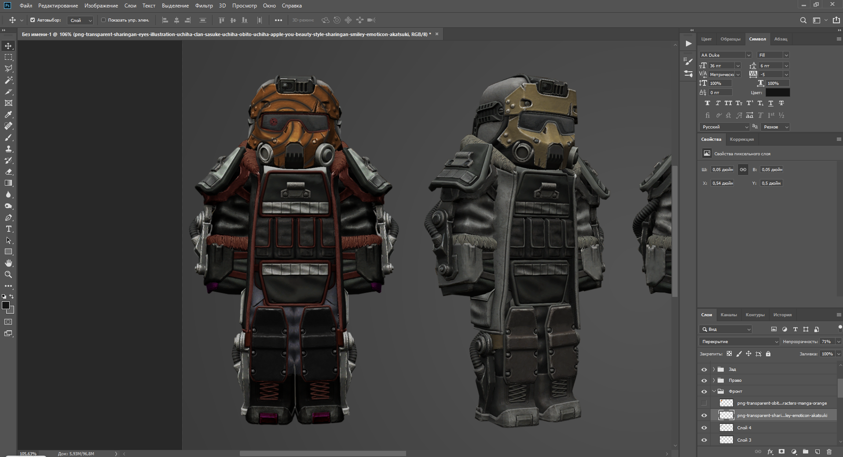Image resolution: width=843 pixels, height=457 pixels.
Task: Select the Eyedropper tool
Action: pyautogui.click(x=8, y=114)
